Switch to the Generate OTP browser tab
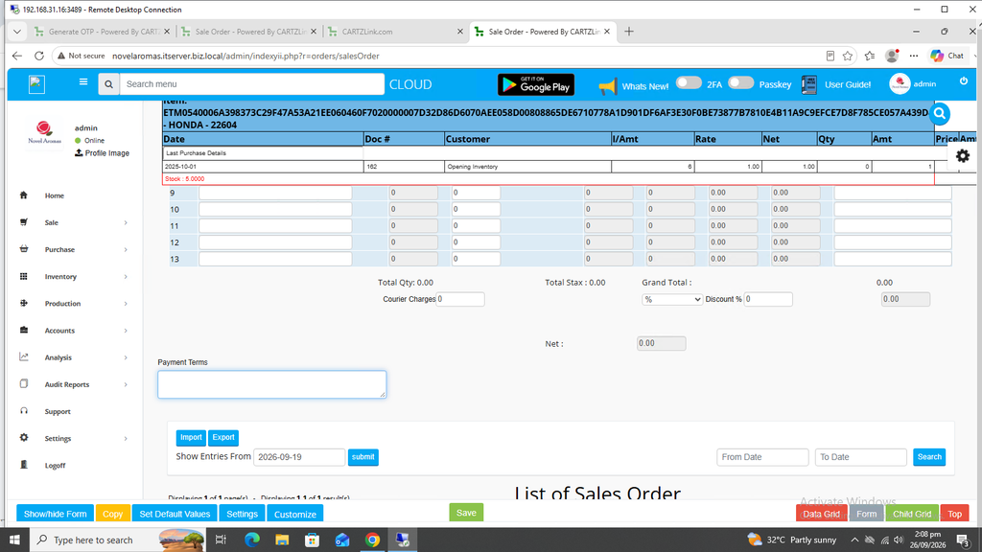 coord(103,32)
